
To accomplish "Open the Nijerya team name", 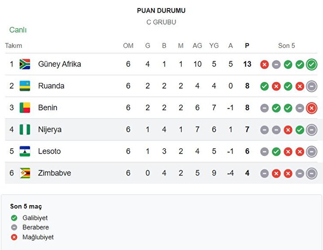I will [x=50, y=129].
